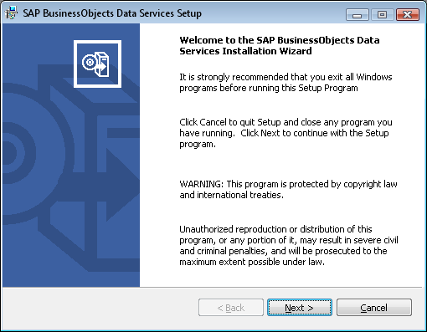Click the installer icon in the title bar
Viewport: 427px width, 332px height.
[11, 13]
